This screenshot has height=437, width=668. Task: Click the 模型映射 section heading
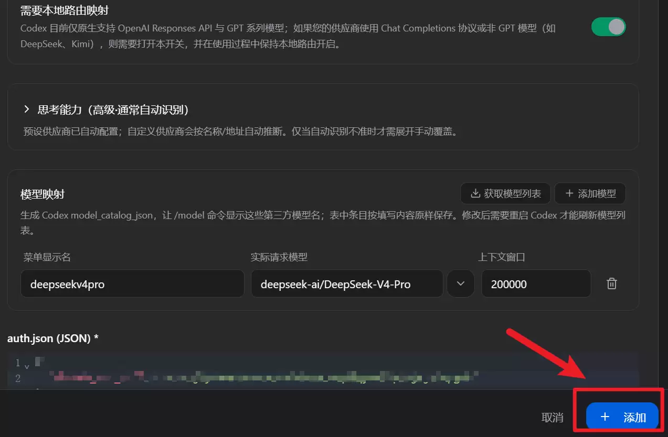43,194
